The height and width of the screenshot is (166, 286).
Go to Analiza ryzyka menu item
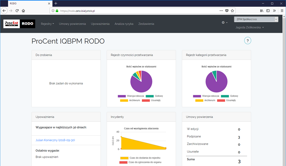[x=124, y=24]
